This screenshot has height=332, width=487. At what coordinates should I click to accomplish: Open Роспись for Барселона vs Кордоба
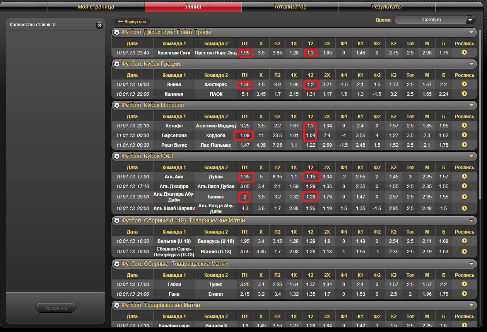click(x=464, y=135)
